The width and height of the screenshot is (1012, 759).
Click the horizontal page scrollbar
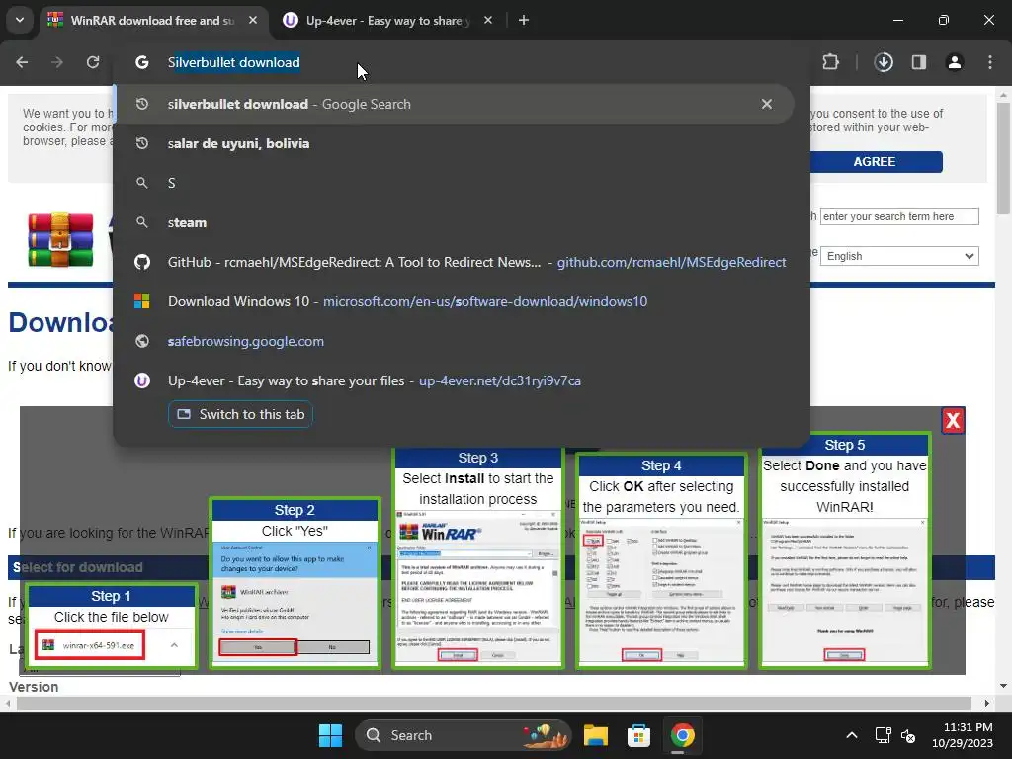tap(494, 703)
